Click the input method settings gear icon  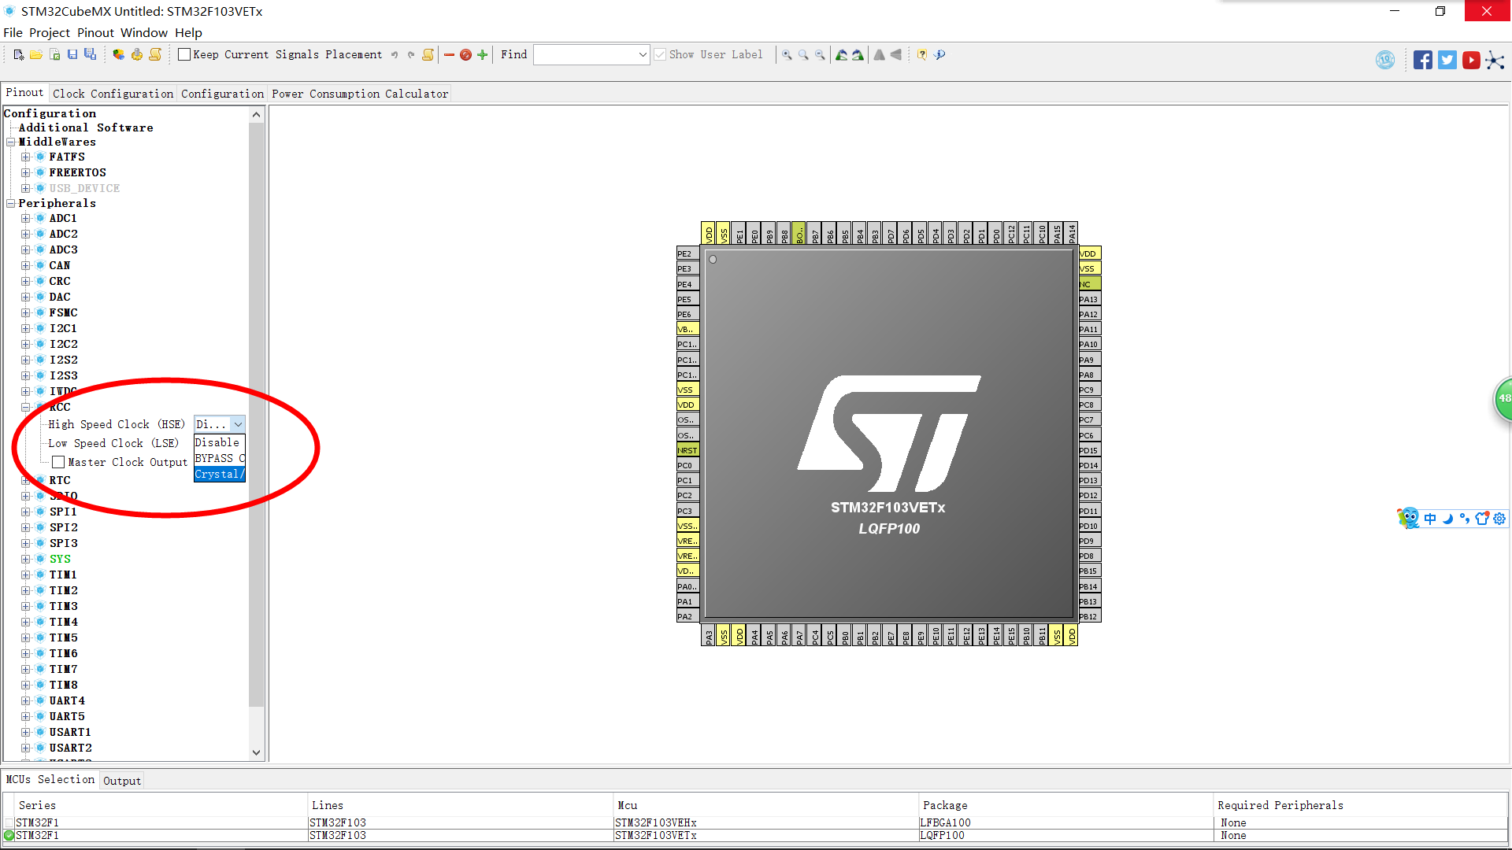tap(1499, 519)
